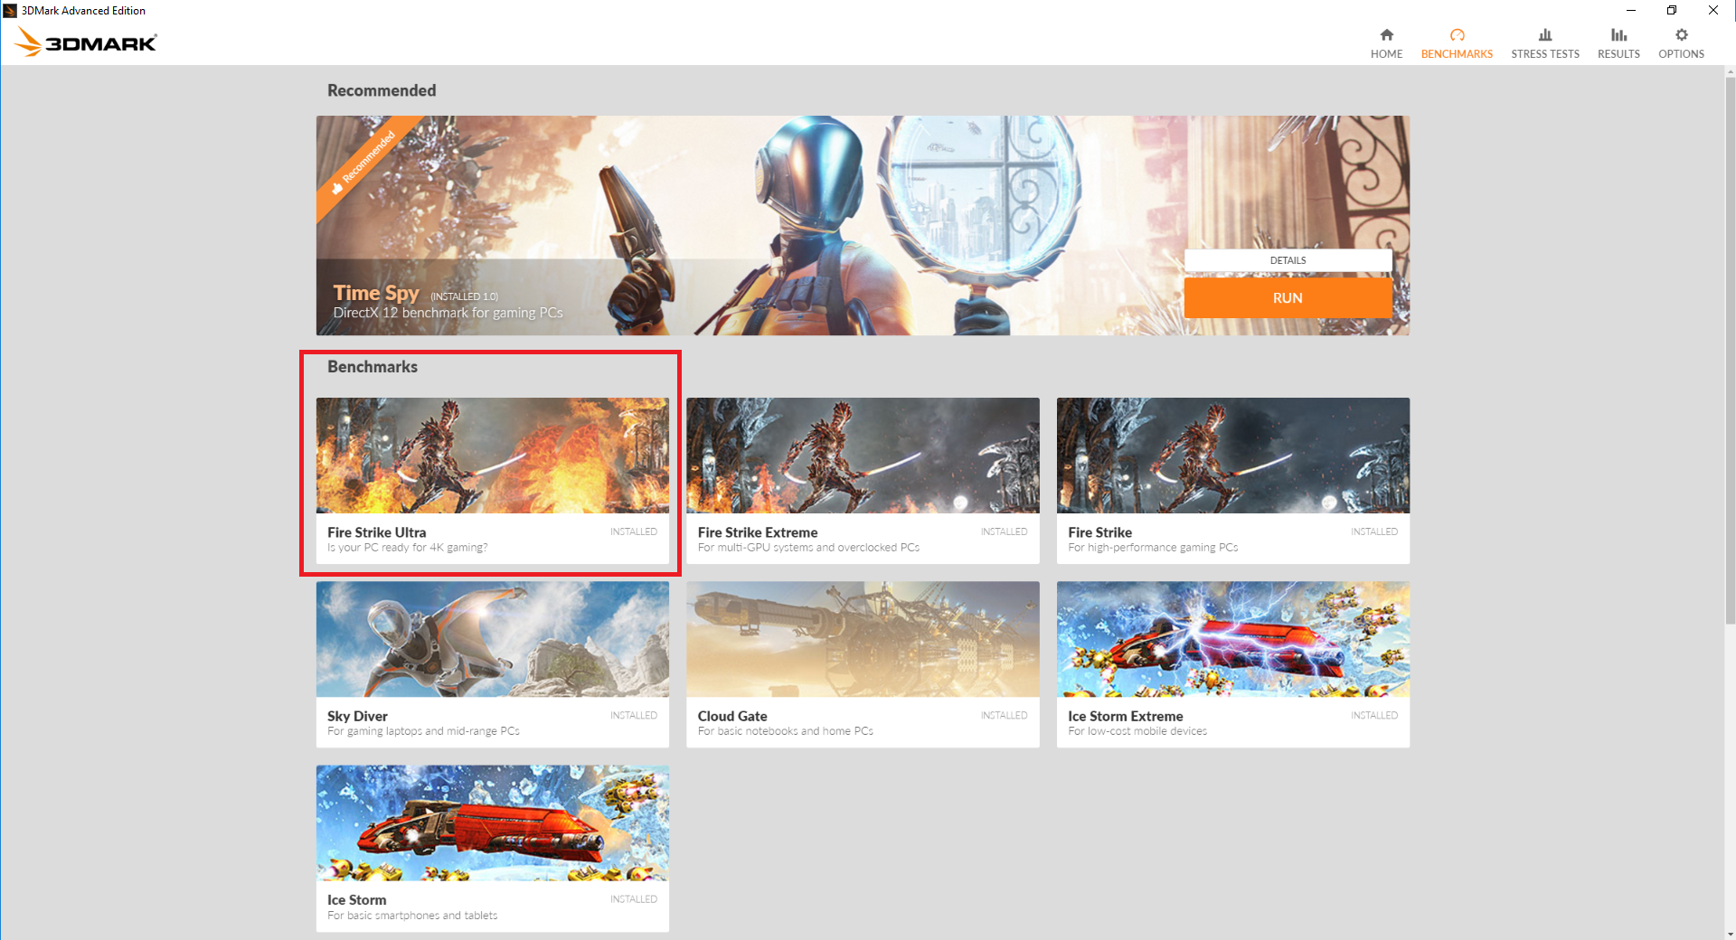Image resolution: width=1736 pixels, height=940 pixels.
Task: Click the scrollbar down arrow
Action: coord(1730,934)
